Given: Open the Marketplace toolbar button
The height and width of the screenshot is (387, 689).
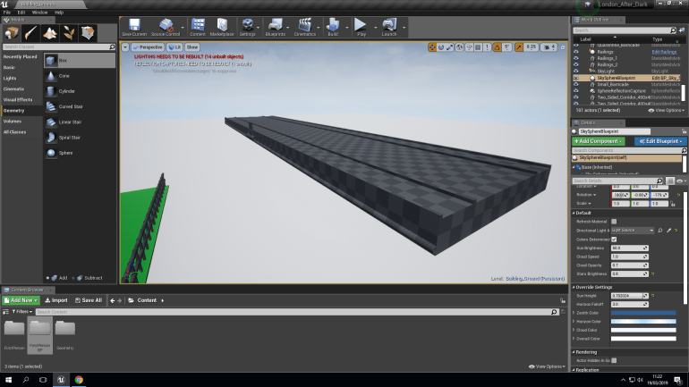Looking at the screenshot, I should (x=222, y=27).
